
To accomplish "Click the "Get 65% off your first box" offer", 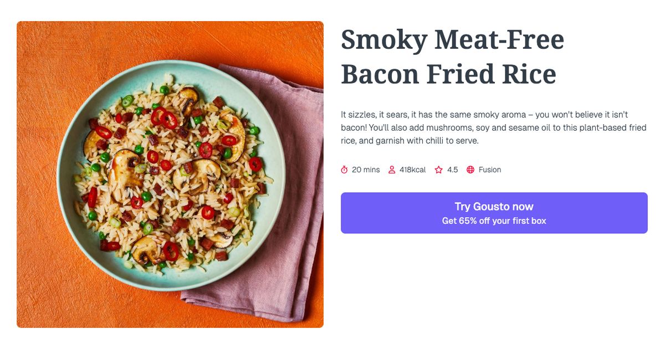I will point(494,220).
